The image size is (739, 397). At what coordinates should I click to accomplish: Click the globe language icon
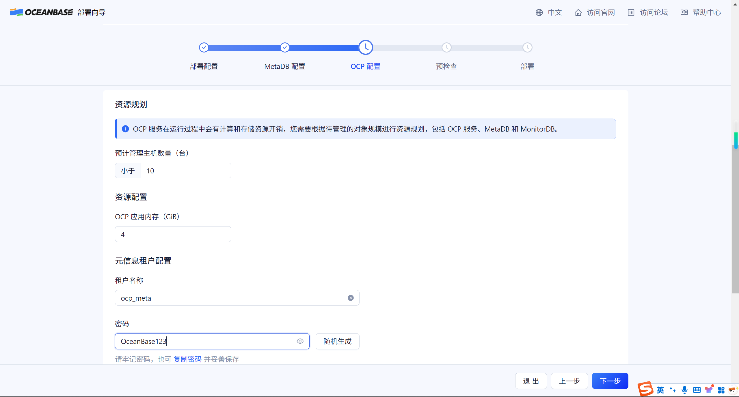coord(539,12)
